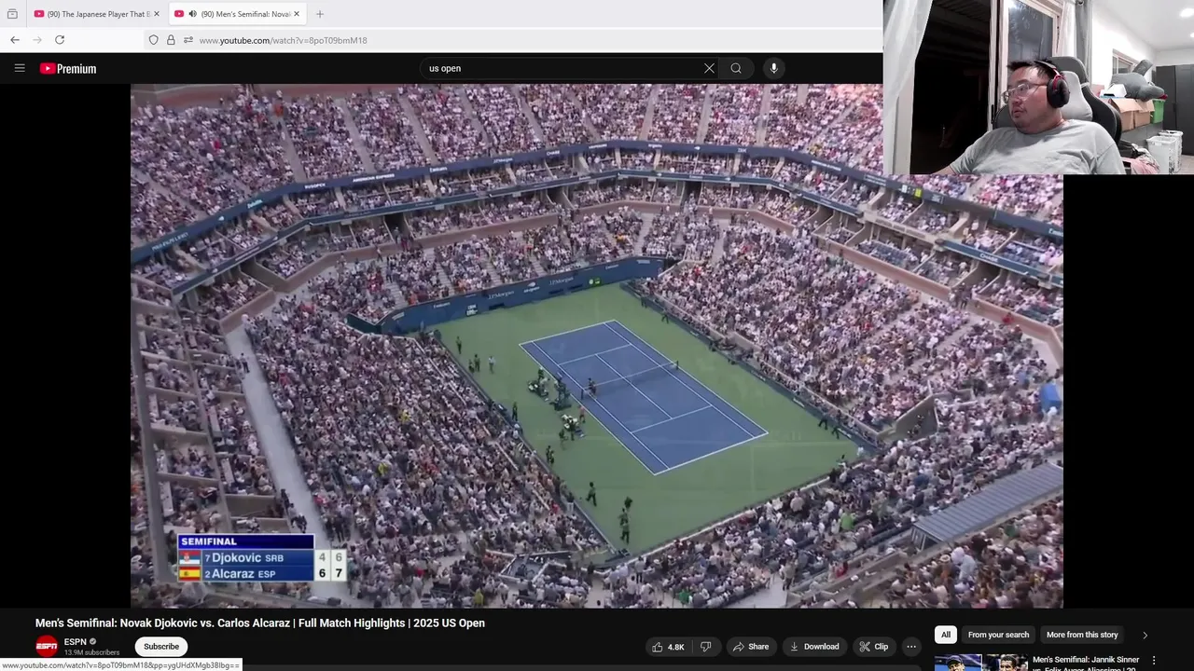The width and height of the screenshot is (1194, 671).
Task: Mute the Men's Semifinal tab via its speaker icon
Action: (192, 14)
